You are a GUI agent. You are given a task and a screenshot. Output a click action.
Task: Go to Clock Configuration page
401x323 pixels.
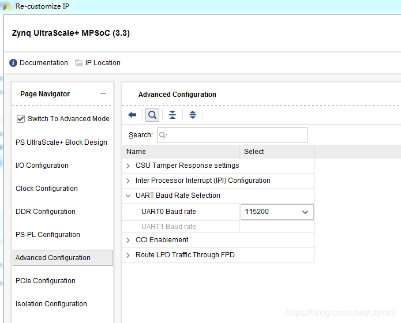point(47,189)
